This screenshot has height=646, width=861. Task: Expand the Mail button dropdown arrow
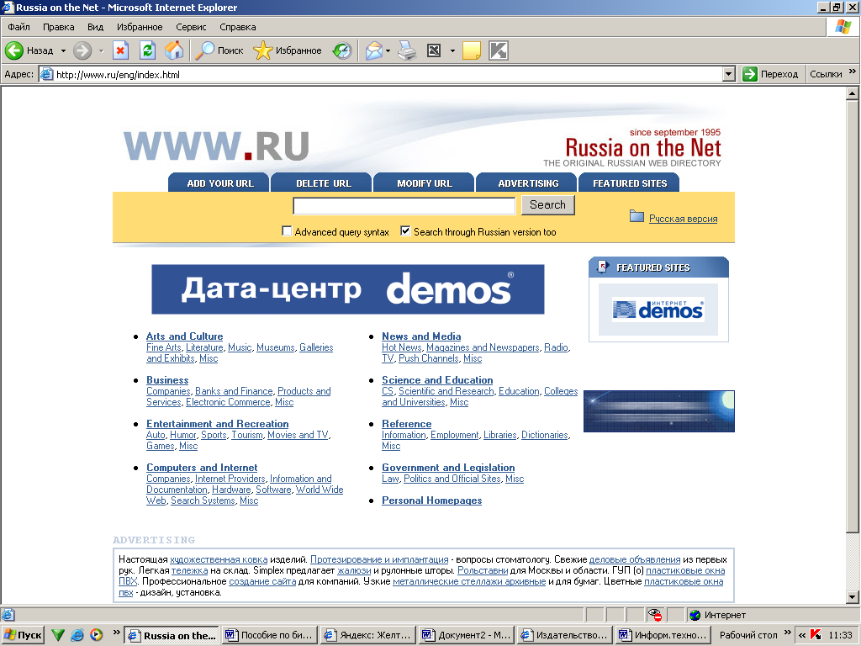[388, 50]
